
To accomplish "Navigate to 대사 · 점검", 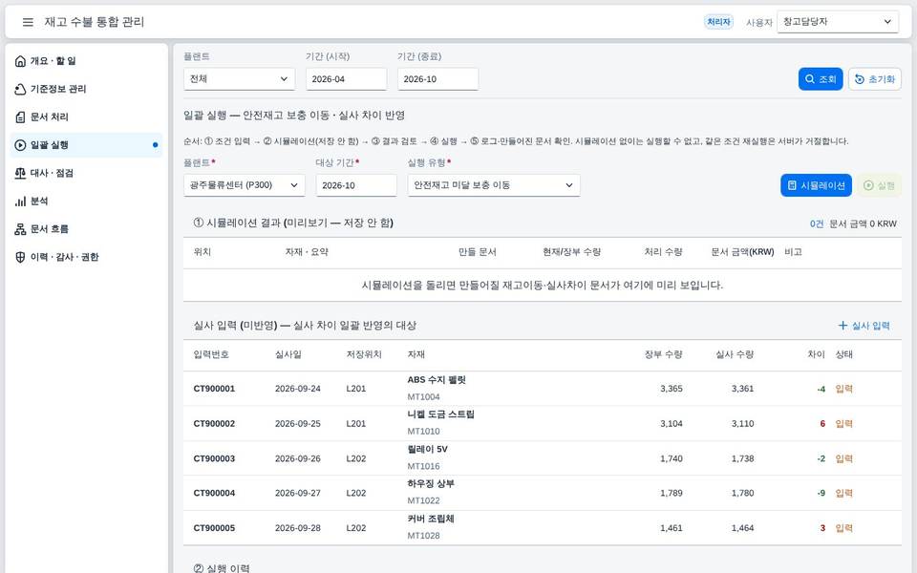I will [x=87, y=173].
